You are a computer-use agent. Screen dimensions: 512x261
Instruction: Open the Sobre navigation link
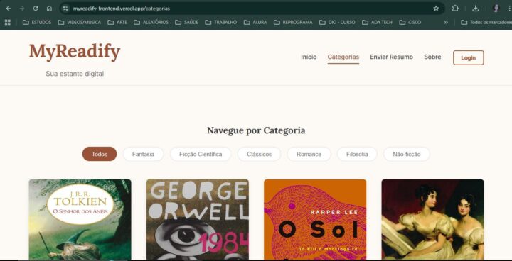click(432, 57)
